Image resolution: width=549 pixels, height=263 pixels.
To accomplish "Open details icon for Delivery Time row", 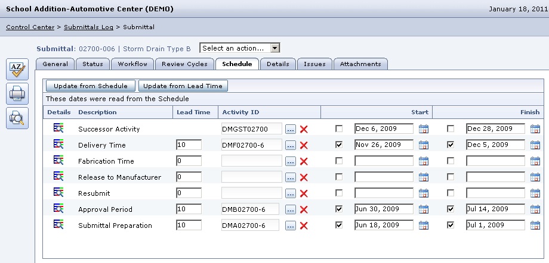I will pyautogui.click(x=58, y=145).
